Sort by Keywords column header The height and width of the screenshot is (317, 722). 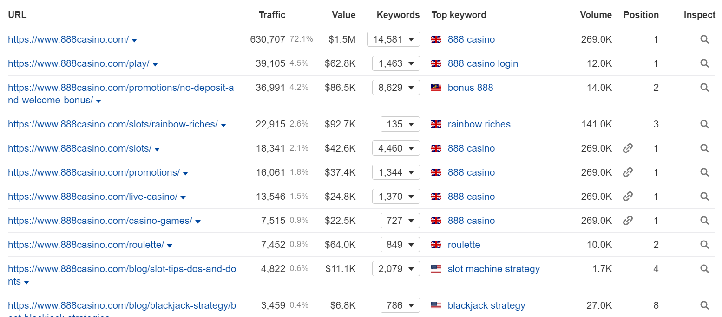[x=398, y=15]
